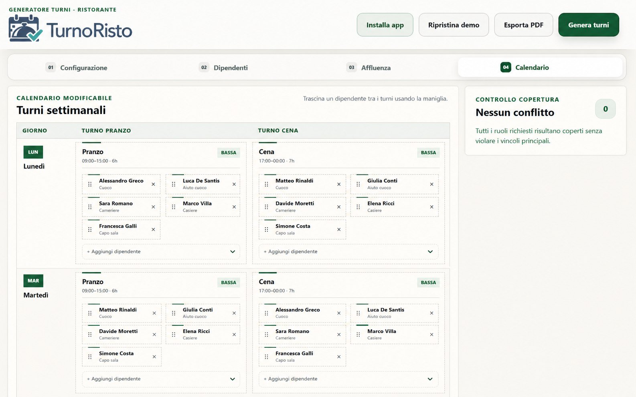The image size is (636, 397).
Task: Grab drag handle for Alessandro Greco Monday lunch
Action: click(x=90, y=184)
